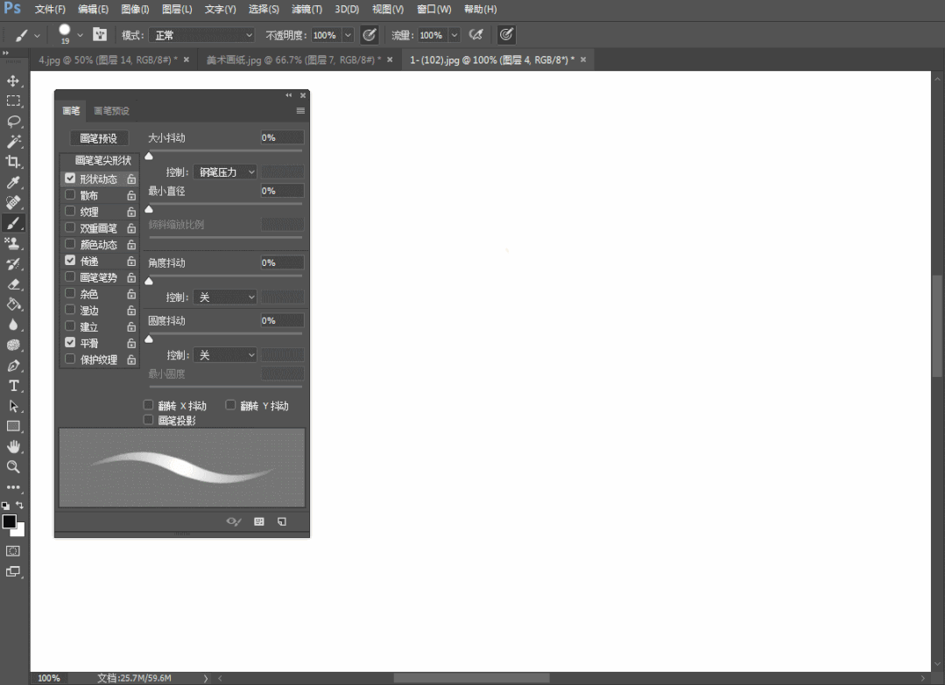
Task: Select the Clone Stamp tool
Action: coord(12,244)
